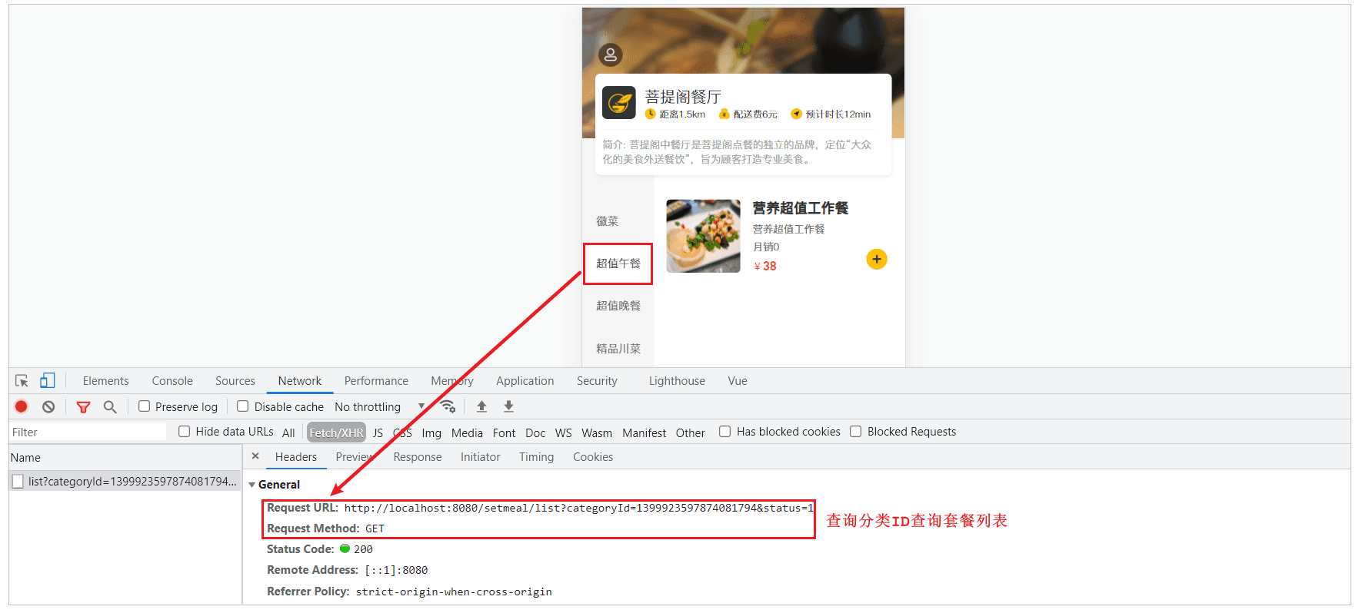Switch to the Sources tab
Image resolution: width=1359 pixels, height=613 pixels.
[235, 381]
